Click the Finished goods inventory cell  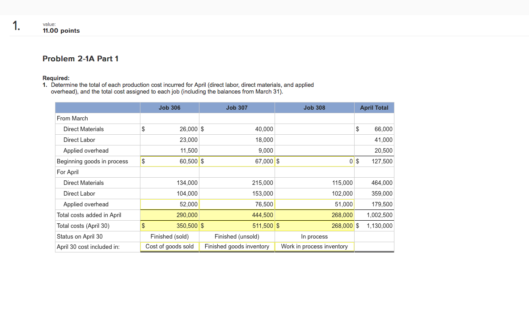[237, 246]
